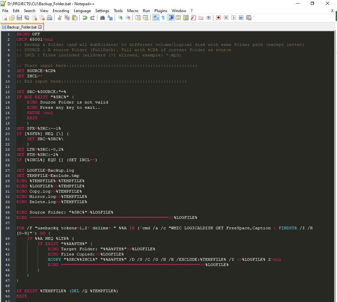Open the Edit menu

(16, 11)
